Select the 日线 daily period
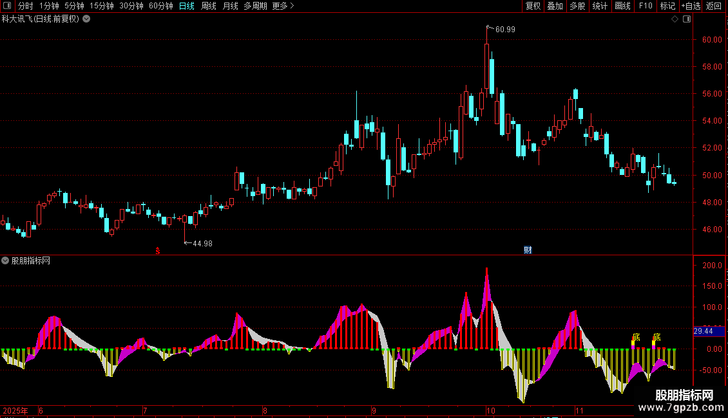The width and height of the screenshot is (728, 418). pos(187,6)
